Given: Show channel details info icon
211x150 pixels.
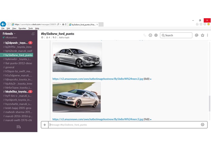Looking at the screenshot, I should pos(150,35).
